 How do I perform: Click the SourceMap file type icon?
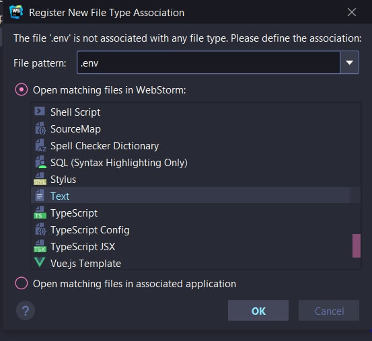[x=40, y=128]
